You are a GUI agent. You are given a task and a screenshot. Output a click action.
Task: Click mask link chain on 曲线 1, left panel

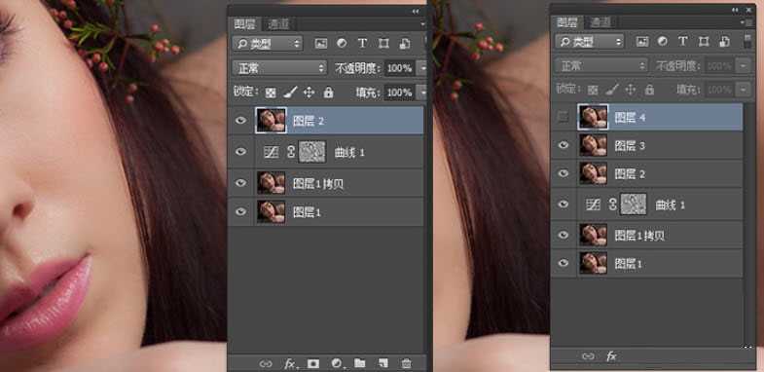point(291,152)
